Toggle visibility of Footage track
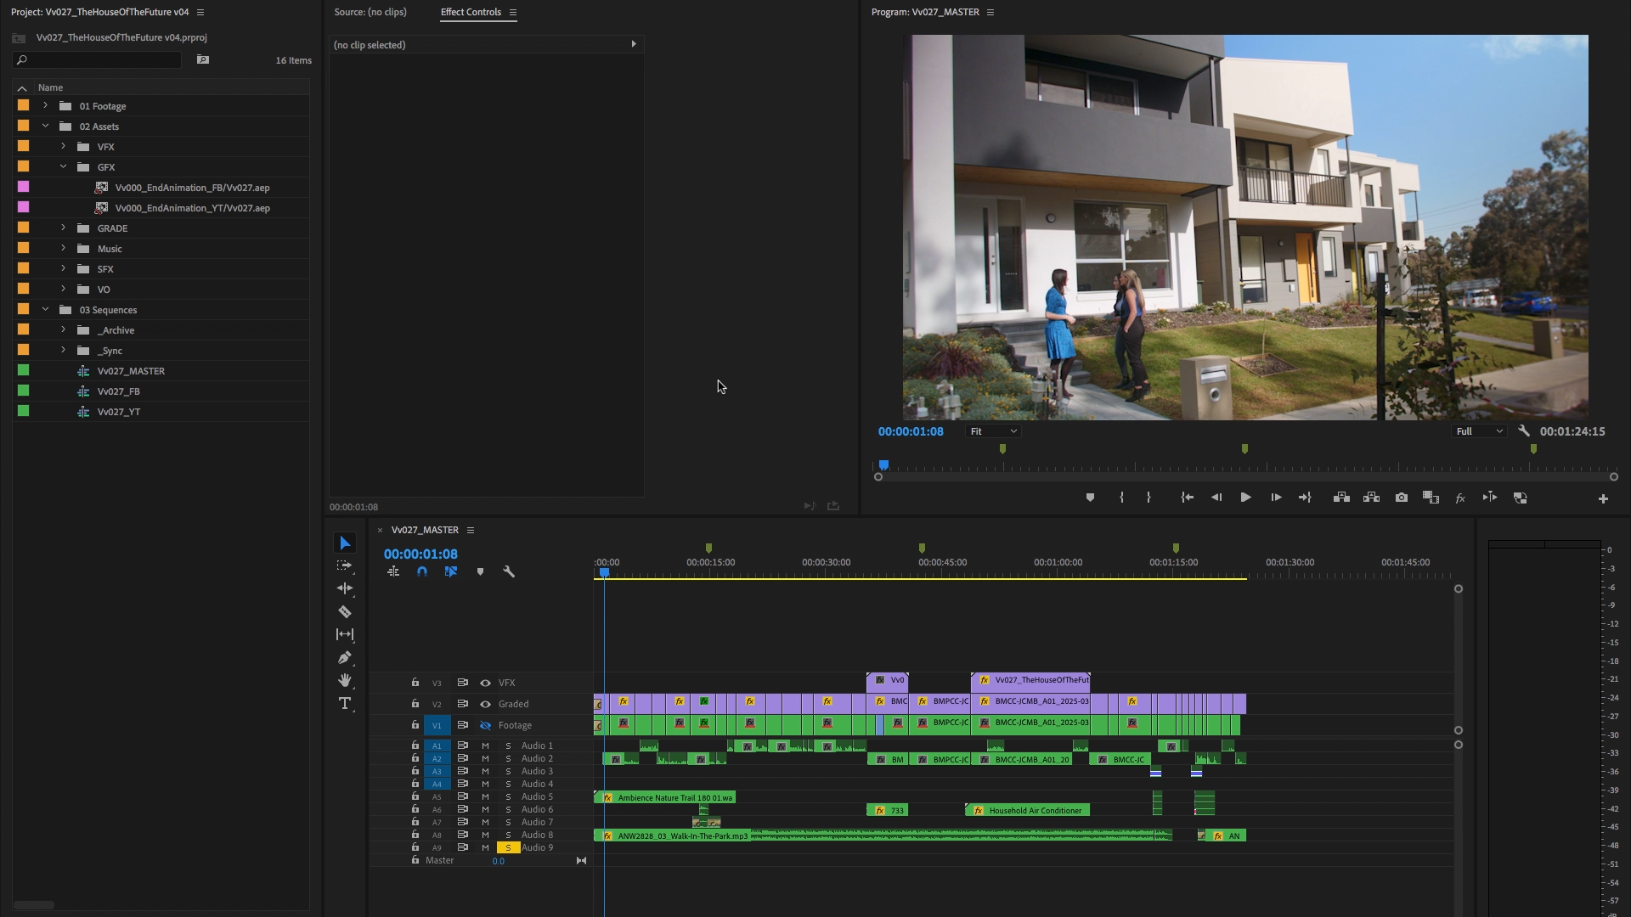Screen dimensions: 1631x917 pos(485,725)
